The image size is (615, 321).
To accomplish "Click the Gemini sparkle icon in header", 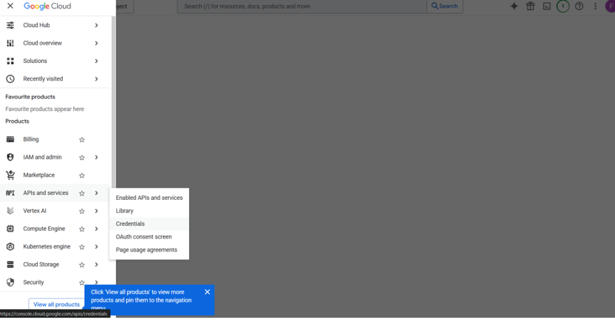I will coord(514,6).
